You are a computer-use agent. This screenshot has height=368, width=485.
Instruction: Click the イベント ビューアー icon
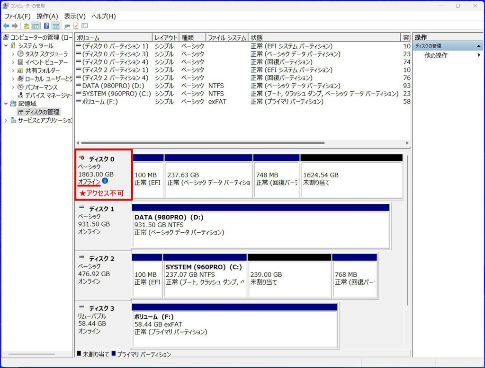click(20, 62)
